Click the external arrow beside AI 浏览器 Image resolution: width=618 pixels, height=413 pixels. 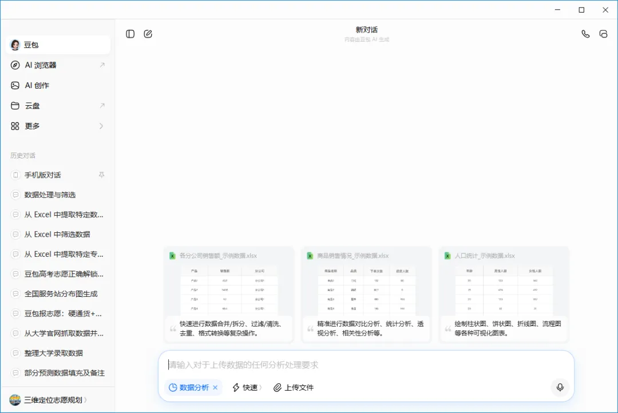(102, 65)
